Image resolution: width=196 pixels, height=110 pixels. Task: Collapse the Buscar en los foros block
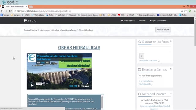[x=171, y=42]
